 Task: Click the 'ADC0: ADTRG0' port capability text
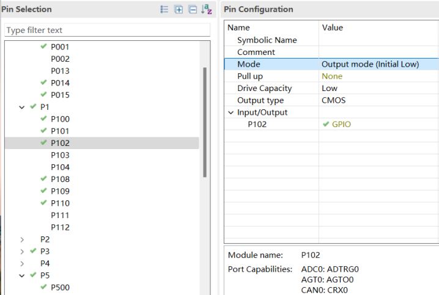coord(330,269)
